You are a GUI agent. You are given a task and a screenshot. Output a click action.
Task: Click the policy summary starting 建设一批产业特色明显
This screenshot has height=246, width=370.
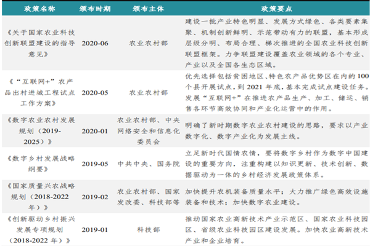pyautogui.click(x=276, y=43)
